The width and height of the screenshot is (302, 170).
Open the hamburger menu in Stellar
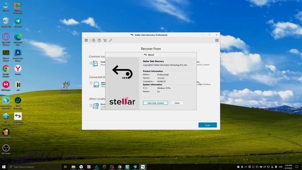(x=86, y=40)
